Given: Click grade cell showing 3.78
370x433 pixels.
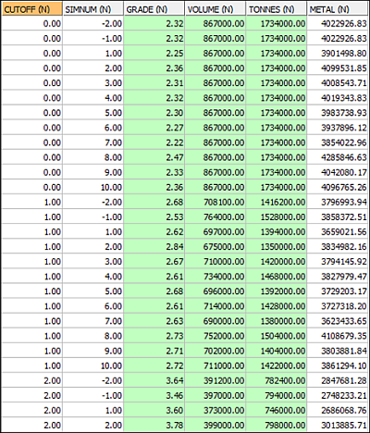Looking at the screenshot, I should coord(154,426).
